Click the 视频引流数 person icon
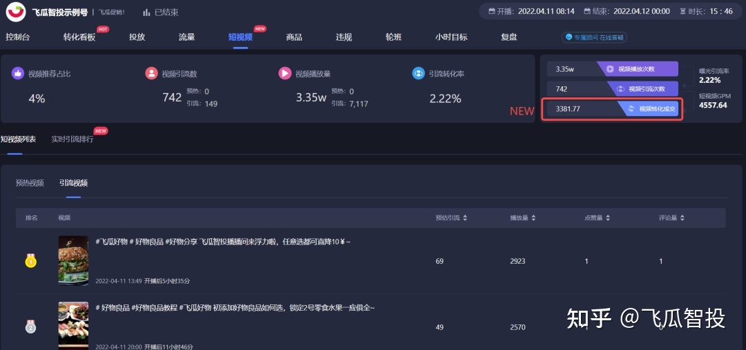 (151, 74)
